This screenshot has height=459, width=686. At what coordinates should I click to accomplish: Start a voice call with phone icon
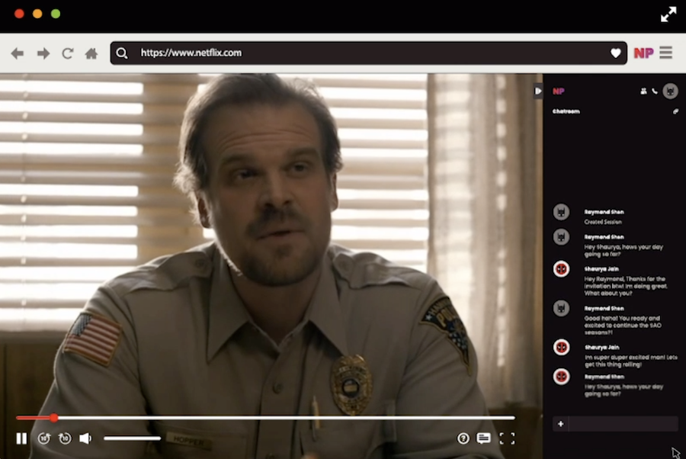654,91
